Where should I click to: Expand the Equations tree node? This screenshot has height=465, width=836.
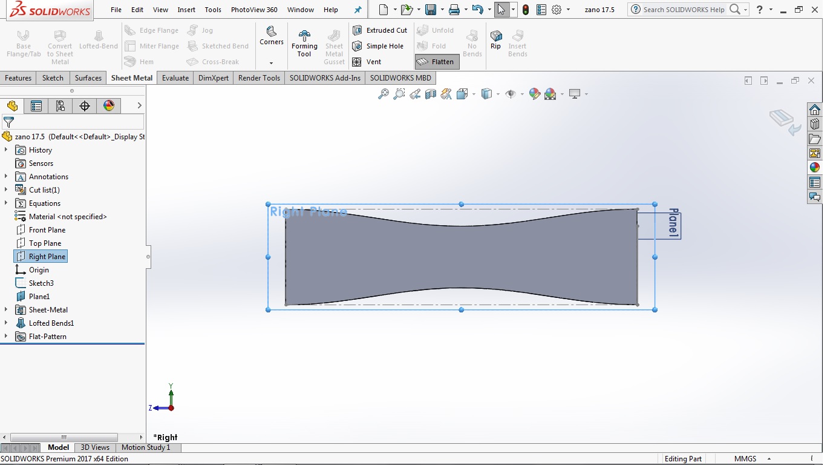coord(6,203)
